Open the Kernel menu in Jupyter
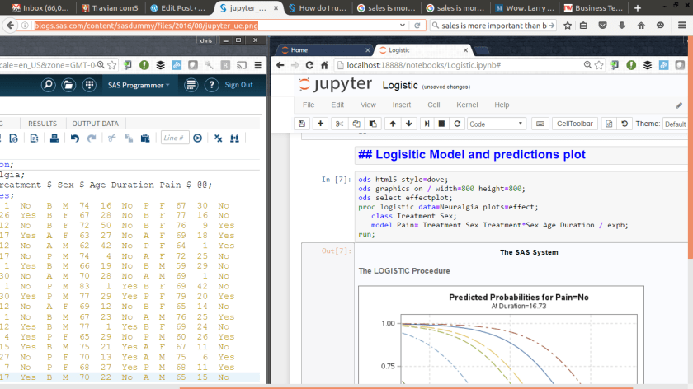Image resolution: width=693 pixels, height=389 pixels. (467, 105)
